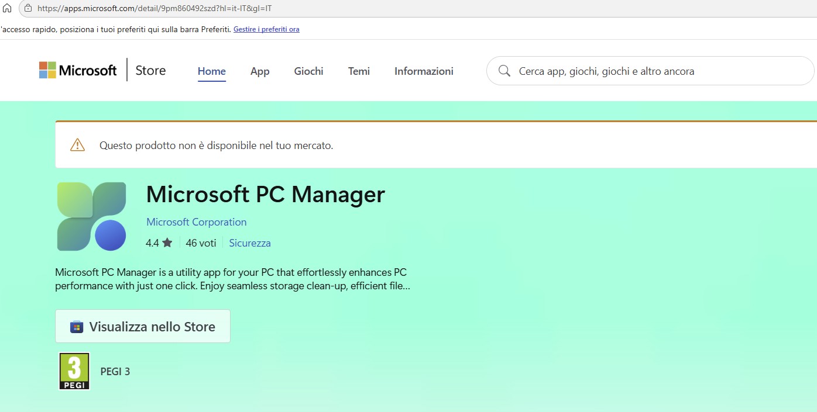This screenshot has height=412, width=817.
Task: Click the product not available message
Action: [x=216, y=146]
